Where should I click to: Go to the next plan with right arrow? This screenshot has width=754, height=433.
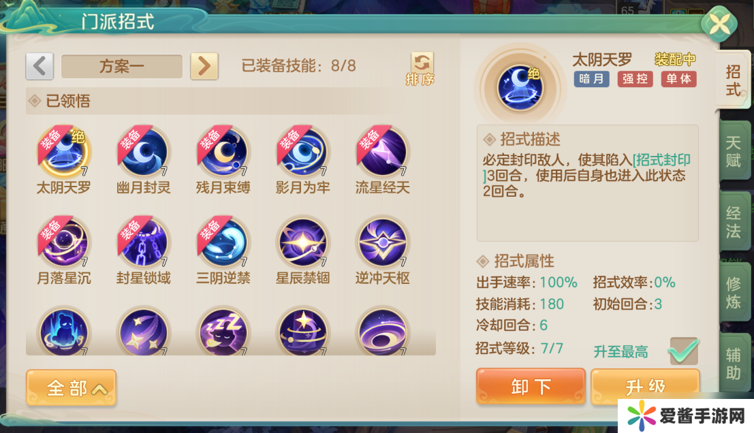point(204,66)
